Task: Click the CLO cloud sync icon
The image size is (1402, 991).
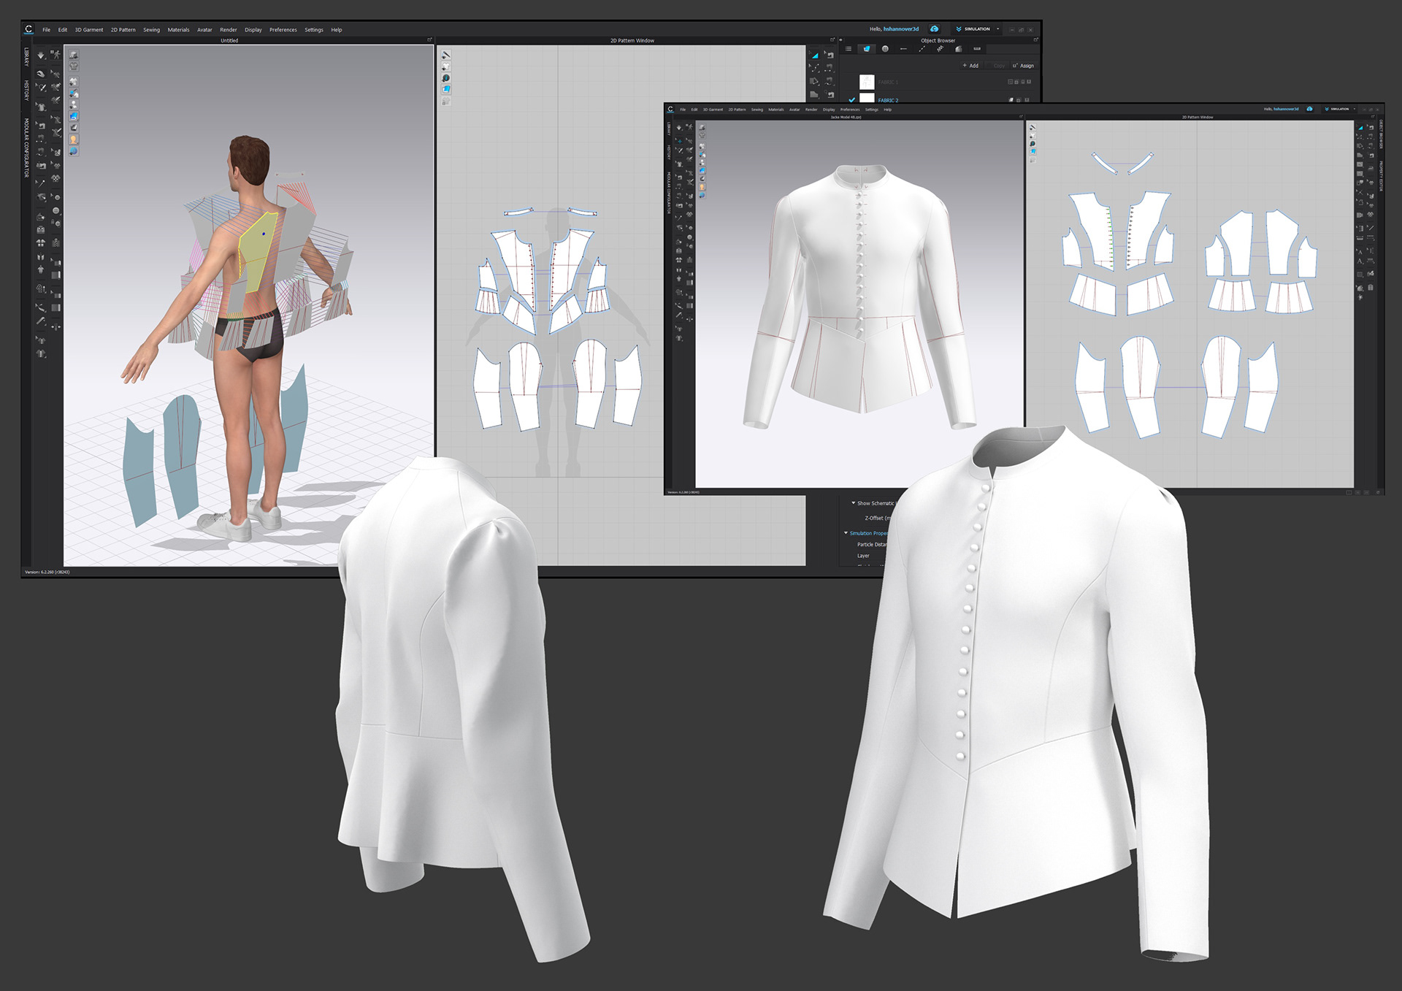Action: 934,29
